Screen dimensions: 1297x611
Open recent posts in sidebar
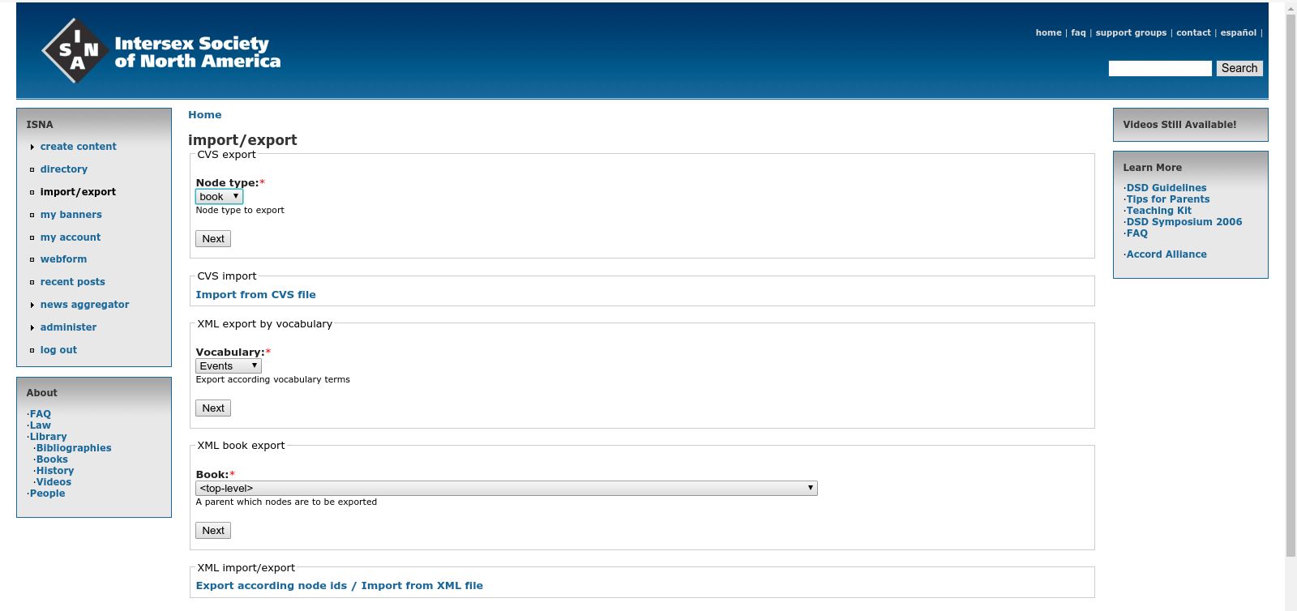tap(73, 282)
